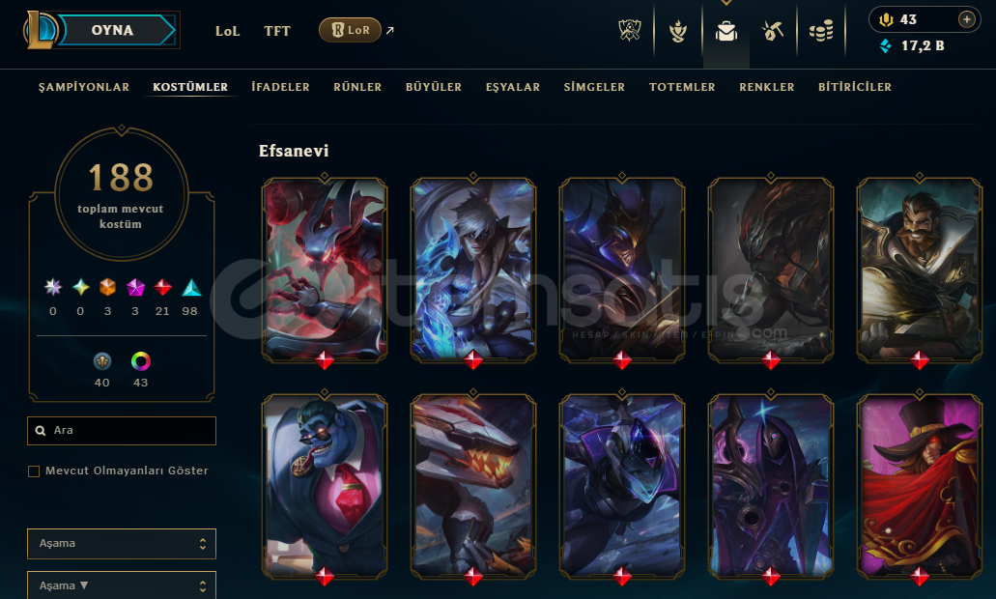Viewport: 996px width, 599px height.
Task: Click the League of Legends logo emblem
Action: point(42,30)
